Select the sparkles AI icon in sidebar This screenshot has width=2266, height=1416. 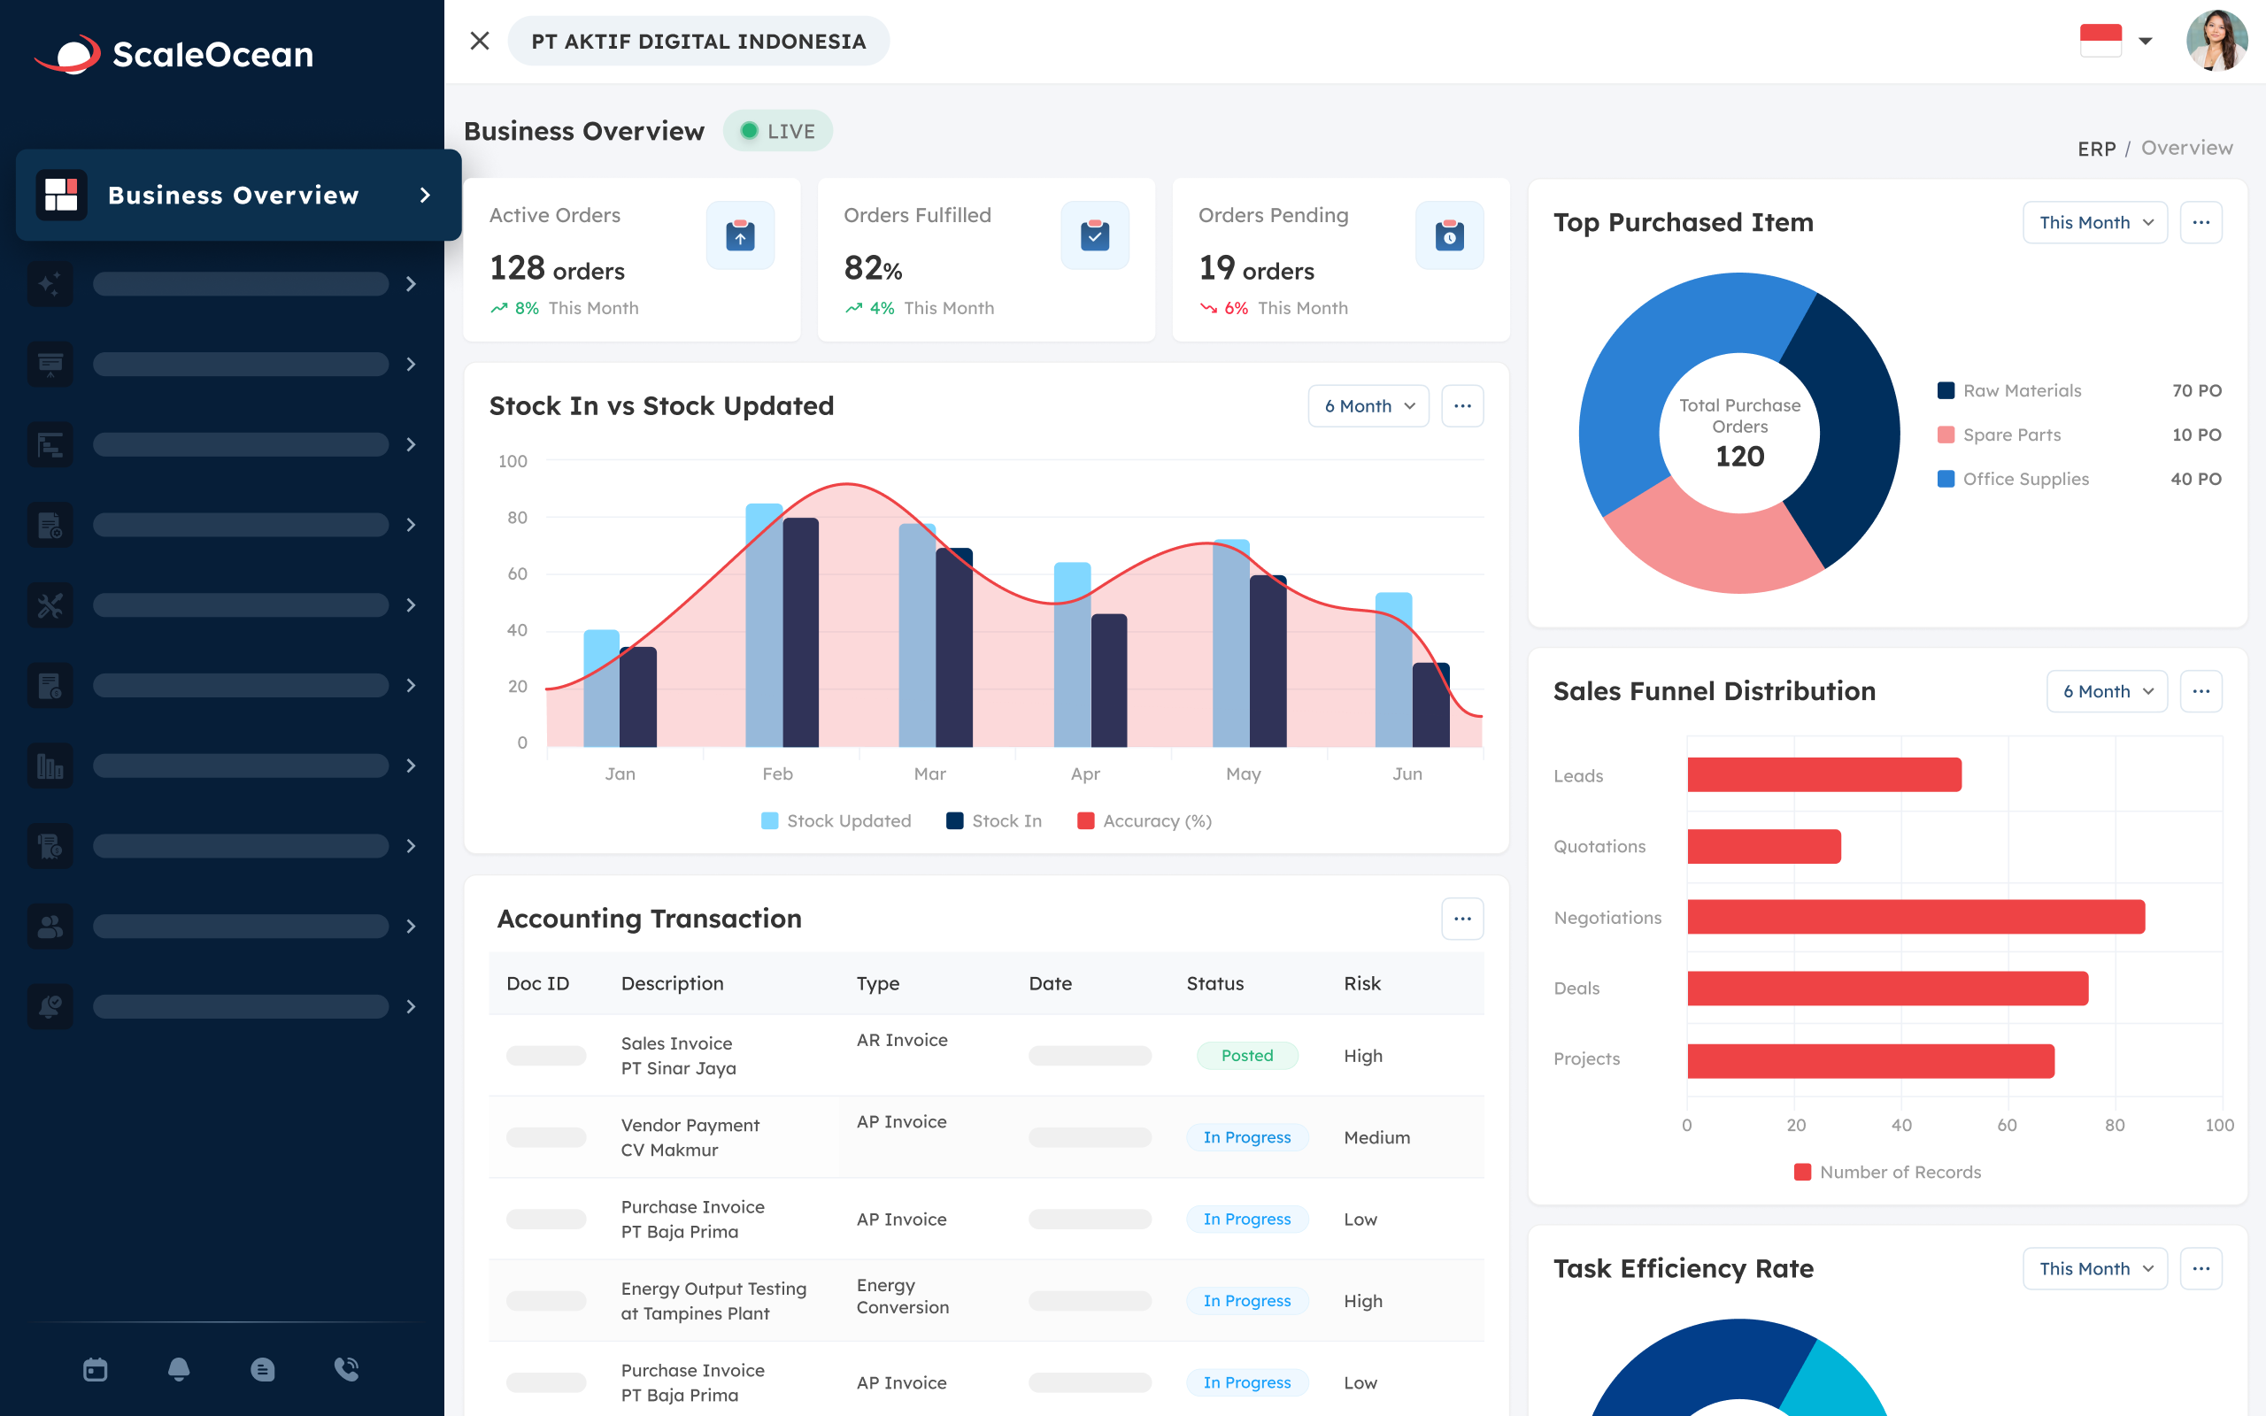tap(50, 284)
